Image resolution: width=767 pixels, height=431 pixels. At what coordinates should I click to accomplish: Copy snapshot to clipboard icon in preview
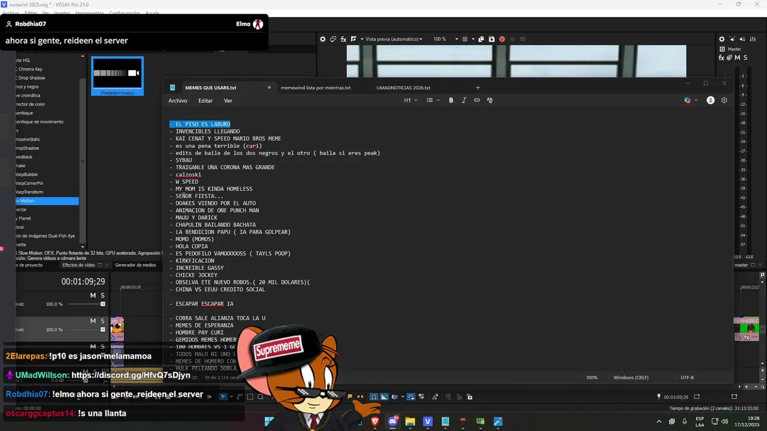482,39
